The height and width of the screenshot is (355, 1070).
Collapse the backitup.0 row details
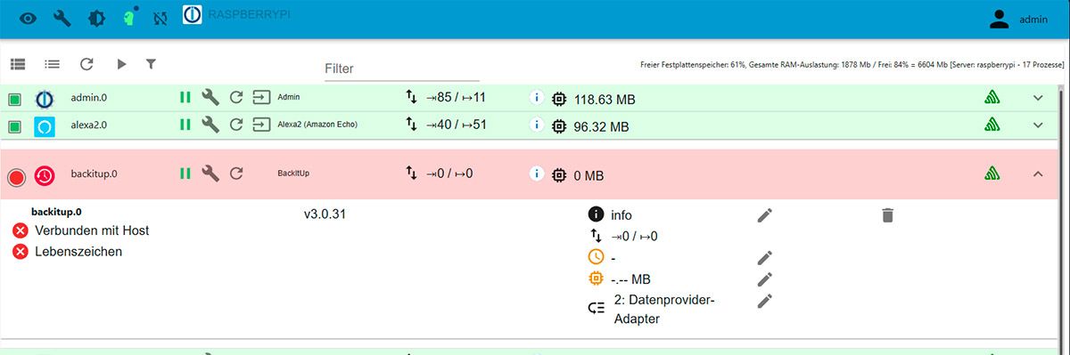click(1038, 174)
